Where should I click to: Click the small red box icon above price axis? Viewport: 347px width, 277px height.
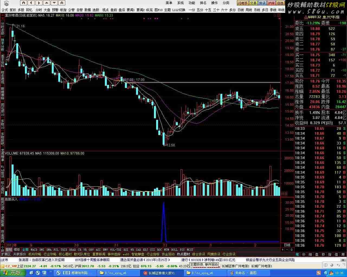click(279, 15)
